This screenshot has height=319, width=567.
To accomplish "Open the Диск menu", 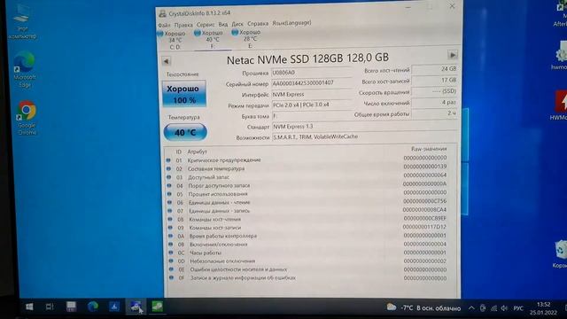I will coord(237,24).
